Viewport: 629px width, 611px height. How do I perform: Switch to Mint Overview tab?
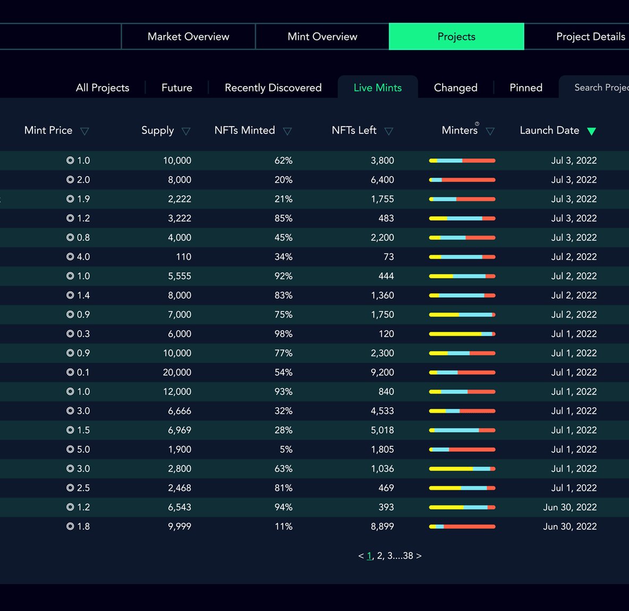322,37
